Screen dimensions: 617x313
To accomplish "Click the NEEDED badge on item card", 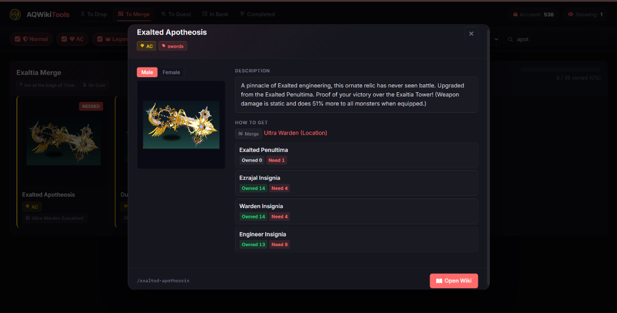I will click(x=91, y=106).
